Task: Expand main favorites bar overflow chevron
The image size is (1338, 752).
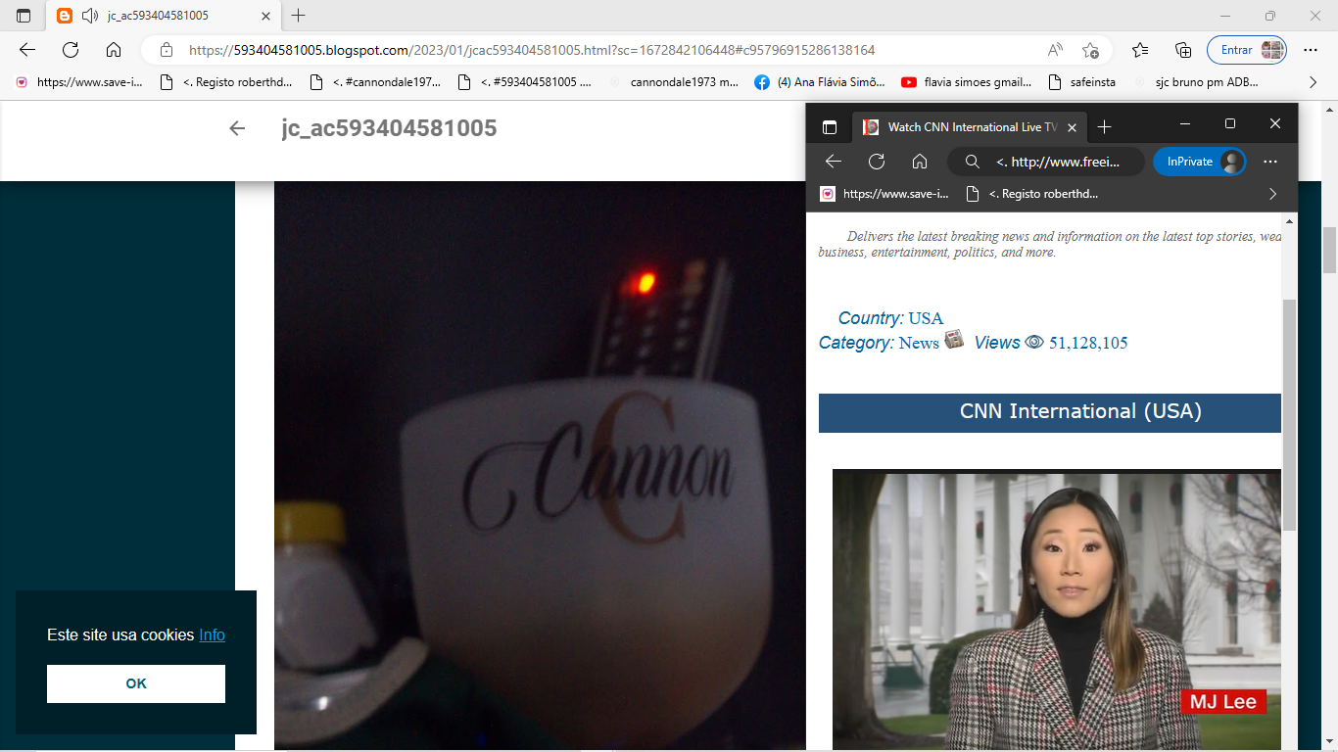Action: click(1313, 82)
